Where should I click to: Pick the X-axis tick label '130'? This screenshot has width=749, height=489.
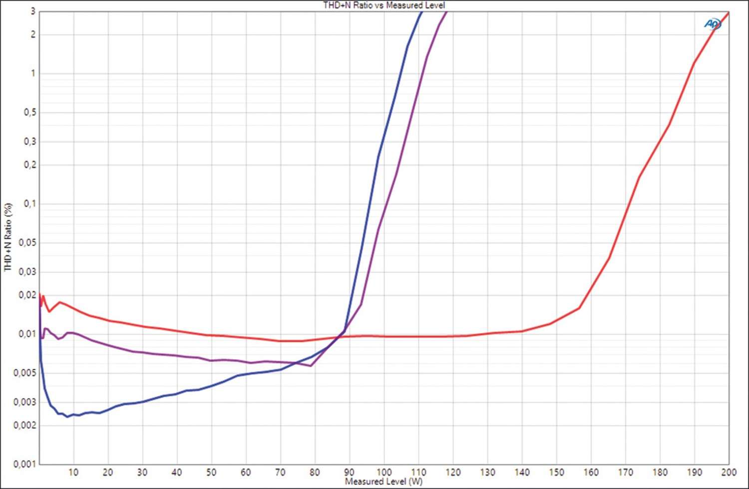(487, 472)
